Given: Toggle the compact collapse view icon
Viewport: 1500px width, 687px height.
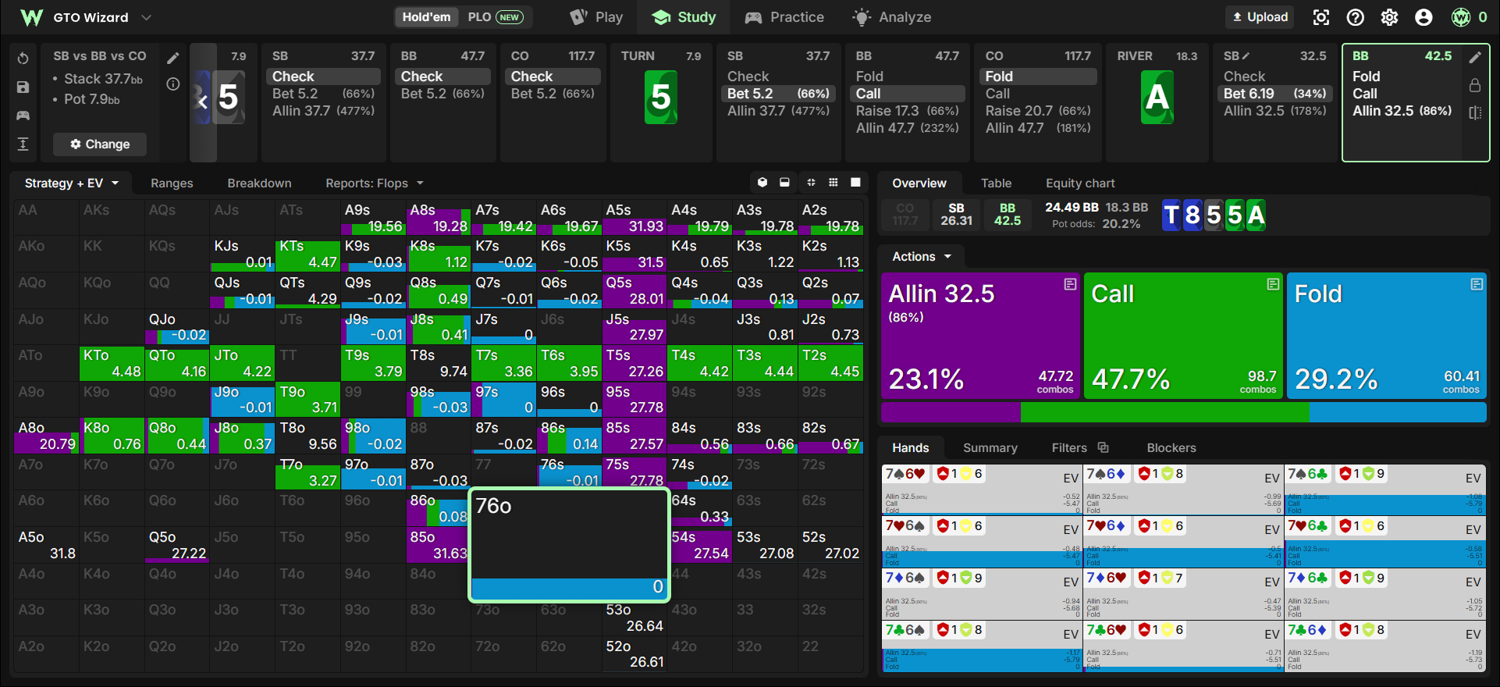Looking at the screenshot, I should (811, 183).
